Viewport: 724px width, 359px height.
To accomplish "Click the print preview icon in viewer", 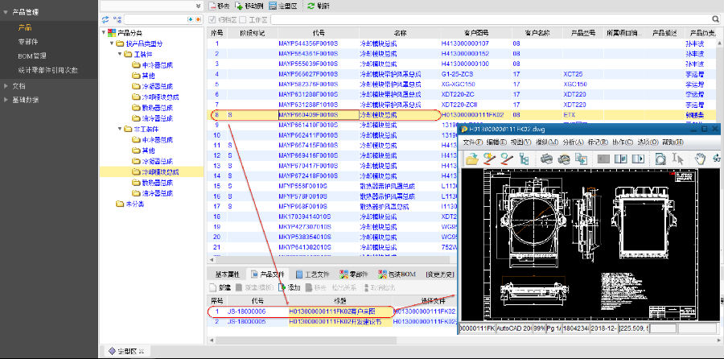I will coord(564,159).
